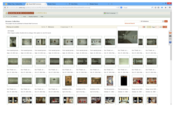Click the '120 results' text

click(11, 31)
